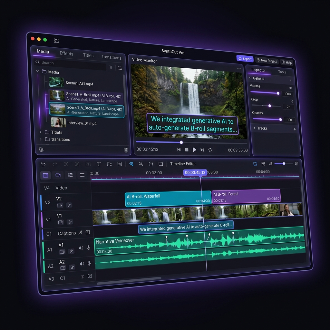Click the Export button

coord(245,59)
